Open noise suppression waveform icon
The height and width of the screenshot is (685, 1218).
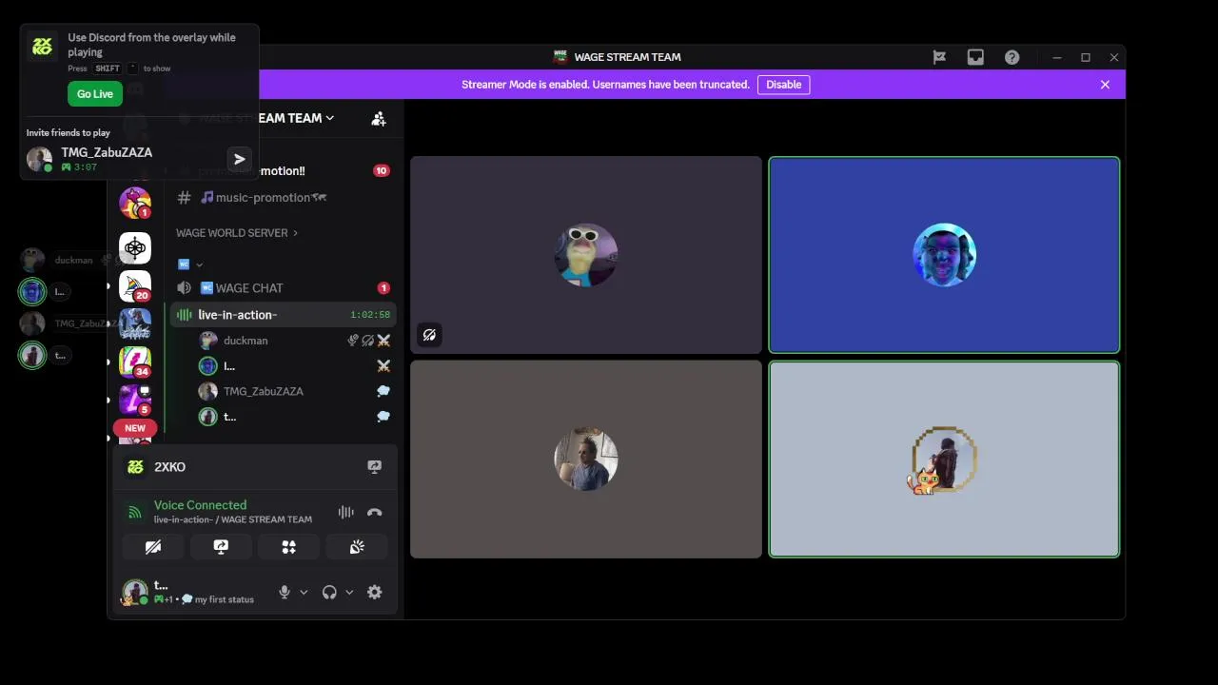click(x=345, y=512)
